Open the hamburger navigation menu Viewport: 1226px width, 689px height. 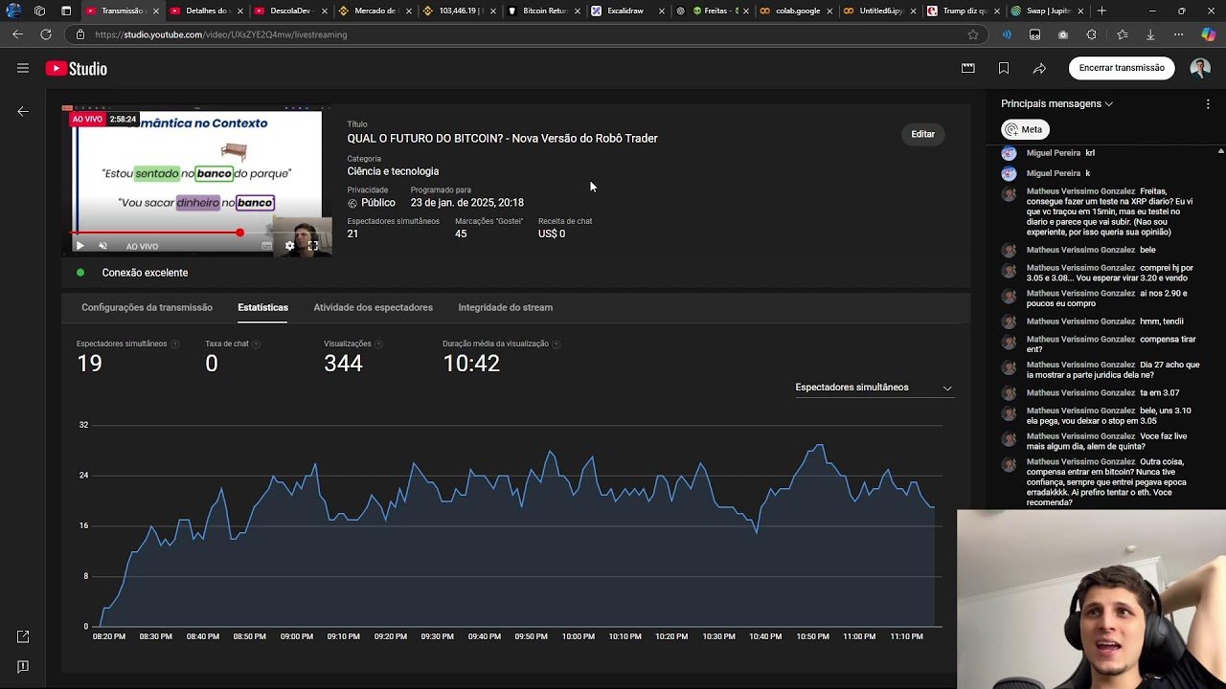pos(23,68)
